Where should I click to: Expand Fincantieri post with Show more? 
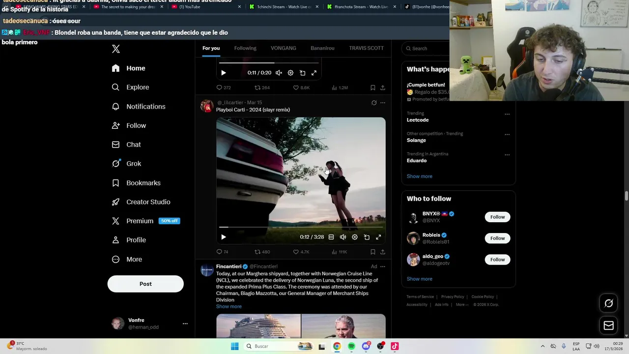click(x=229, y=306)
